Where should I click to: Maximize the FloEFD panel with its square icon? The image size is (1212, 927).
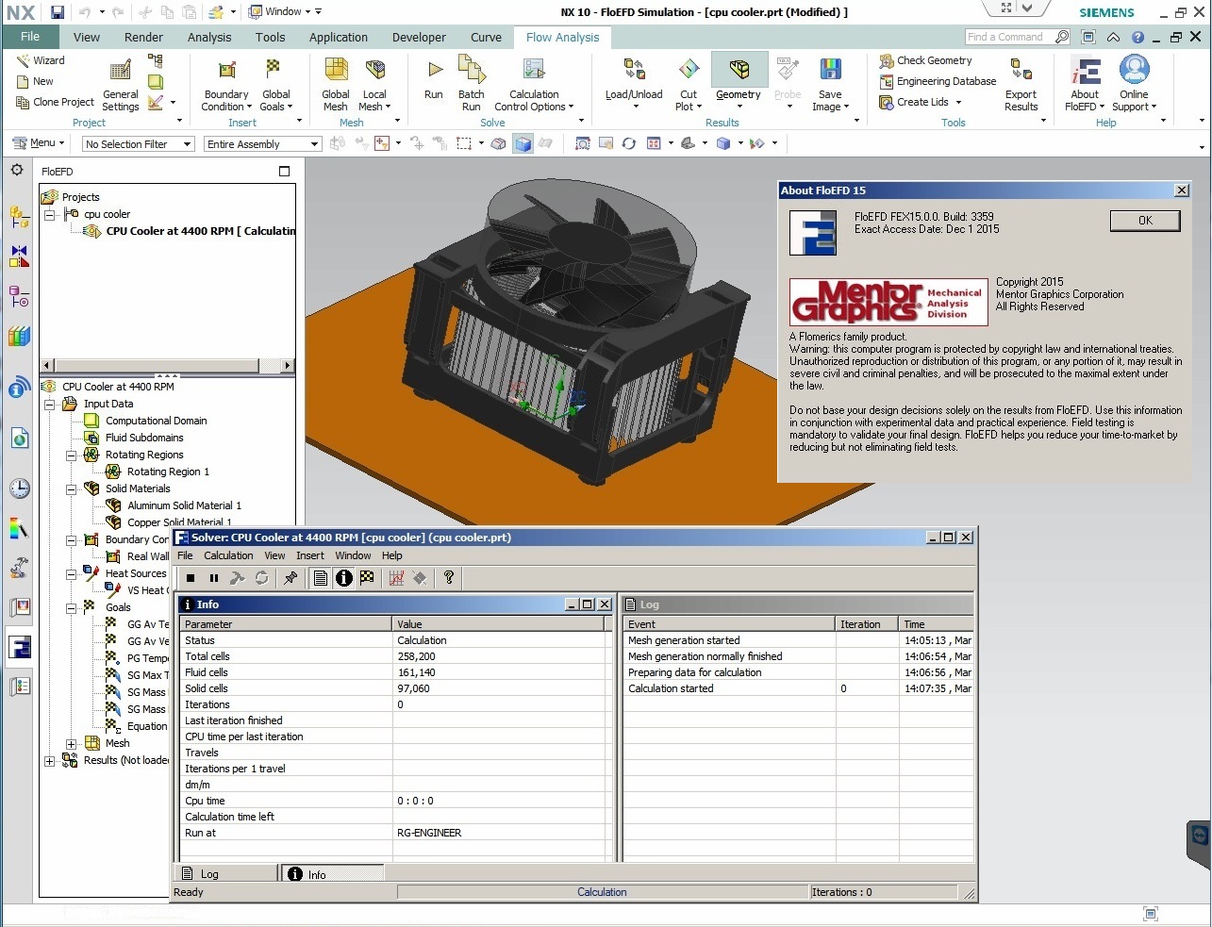[x=285, y=171]
